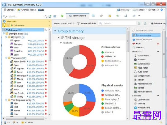Switch to Viewer & reports tab

pyautogui.click(x=77, y=16)
